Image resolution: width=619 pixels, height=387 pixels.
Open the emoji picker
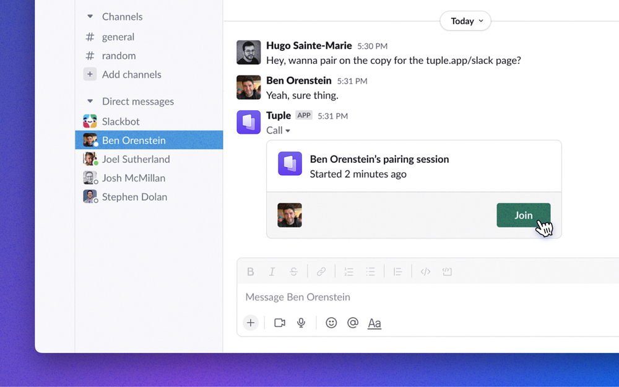(x=331, y=323)
